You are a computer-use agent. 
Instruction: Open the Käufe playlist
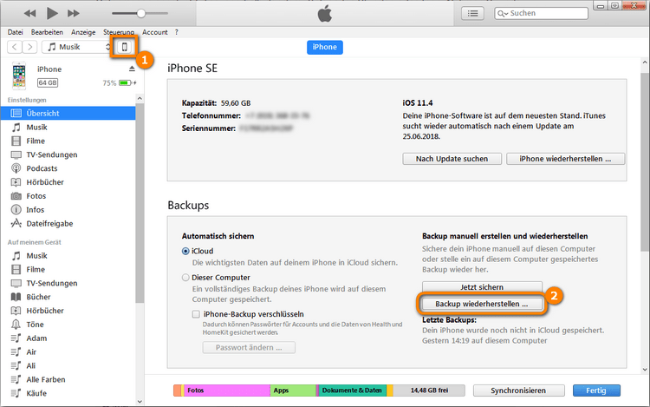click(36, 393)
